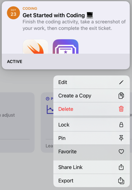Click the Export stacked share icon

121,181
